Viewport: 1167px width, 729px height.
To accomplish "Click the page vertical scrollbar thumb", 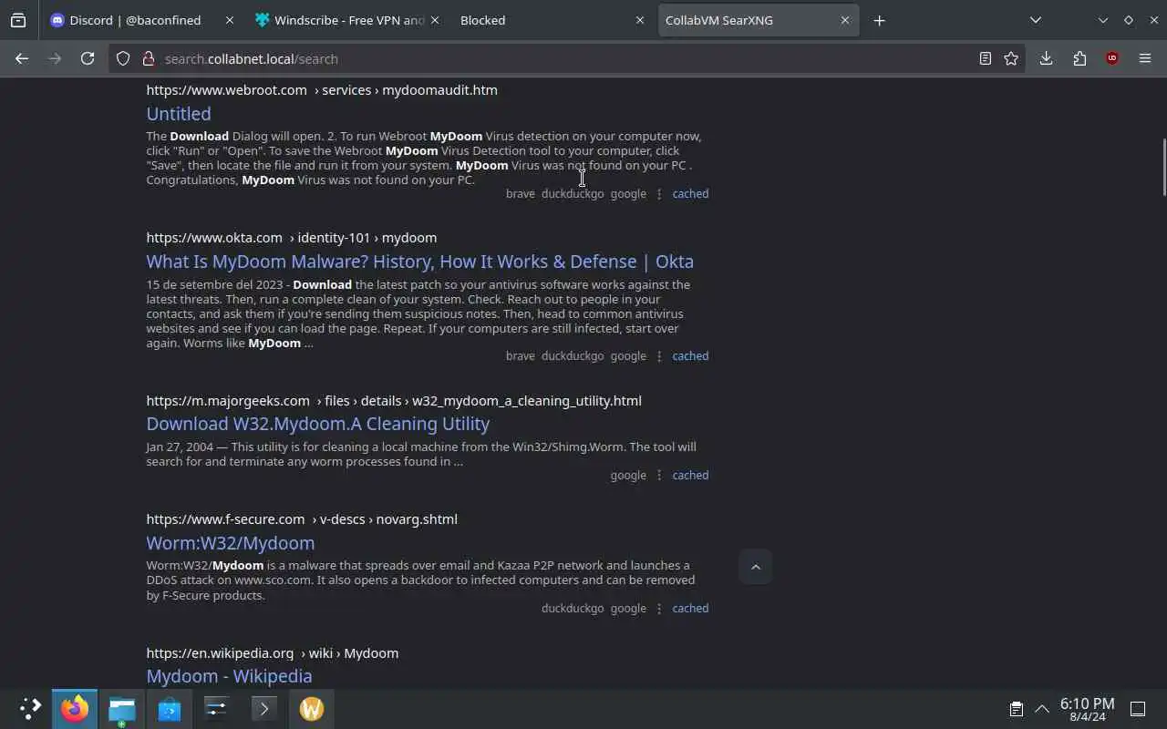I will pos(1162,167).
